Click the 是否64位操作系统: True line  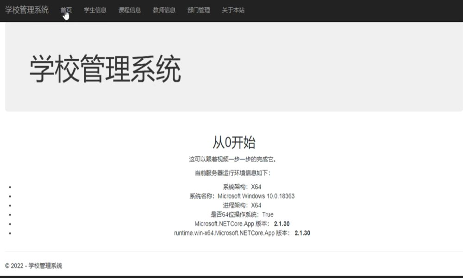pos(242,215)
